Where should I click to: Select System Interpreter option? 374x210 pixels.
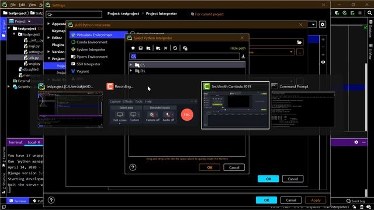(x=91, y=50)
